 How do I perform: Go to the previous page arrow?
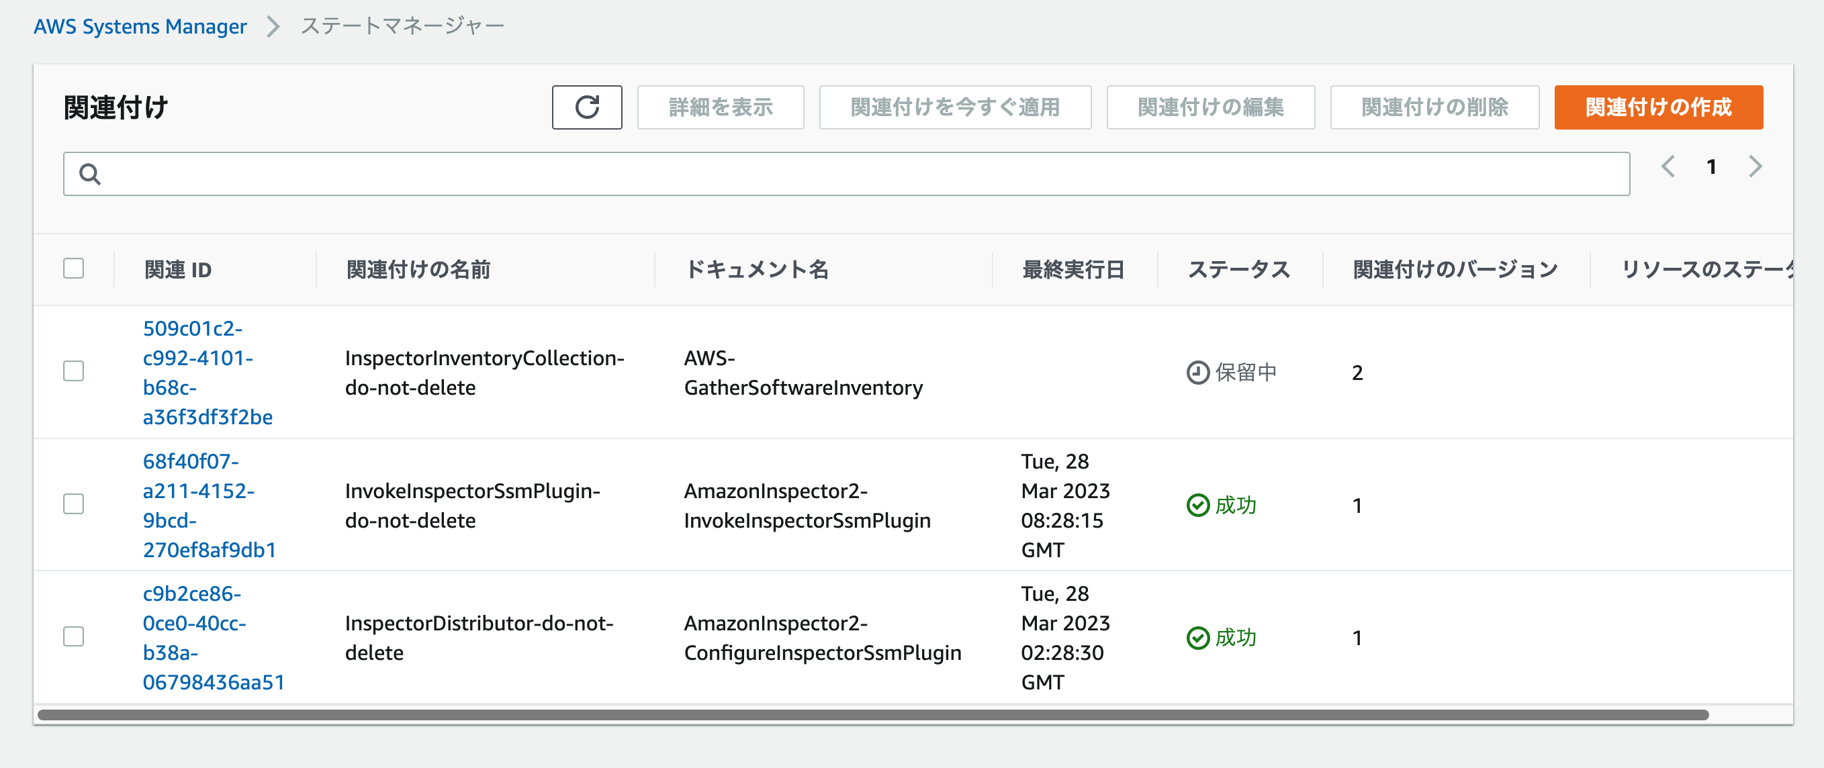pos(1668,167)
